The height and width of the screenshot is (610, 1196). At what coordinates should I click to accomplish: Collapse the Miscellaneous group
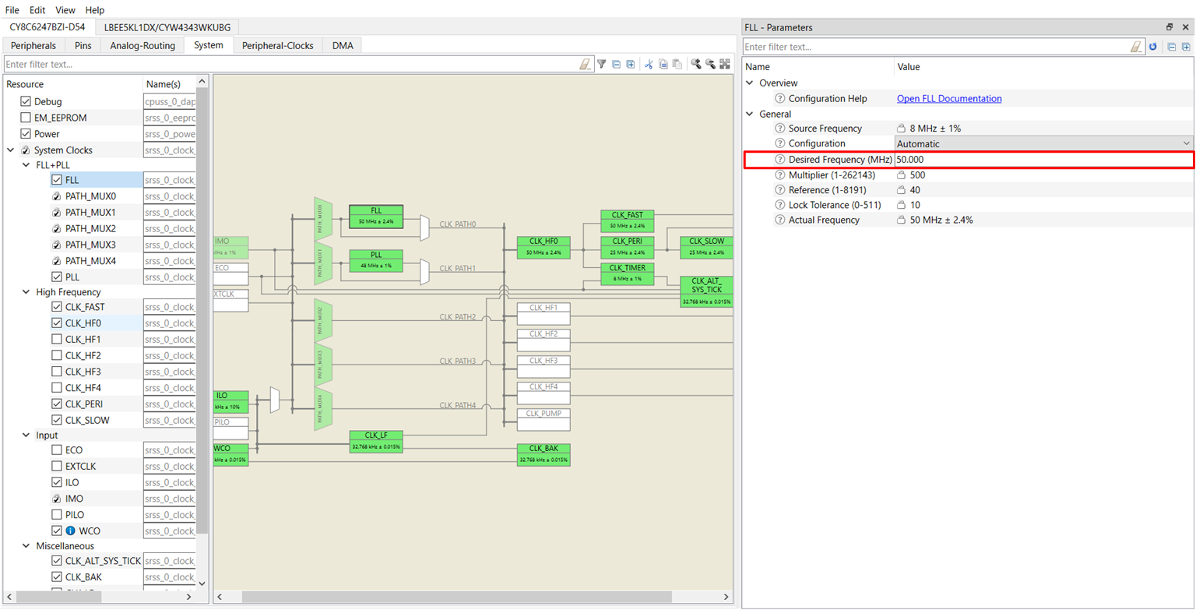pyautogui.click(x=26, y=545)
